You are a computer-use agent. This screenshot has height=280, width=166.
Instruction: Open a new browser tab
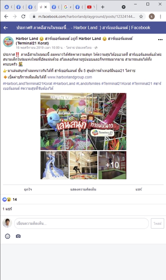pos(103,7)
